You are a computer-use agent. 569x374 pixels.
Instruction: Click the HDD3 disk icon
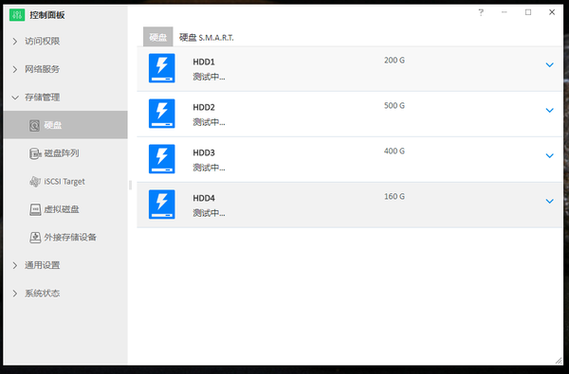coord(161,159)
